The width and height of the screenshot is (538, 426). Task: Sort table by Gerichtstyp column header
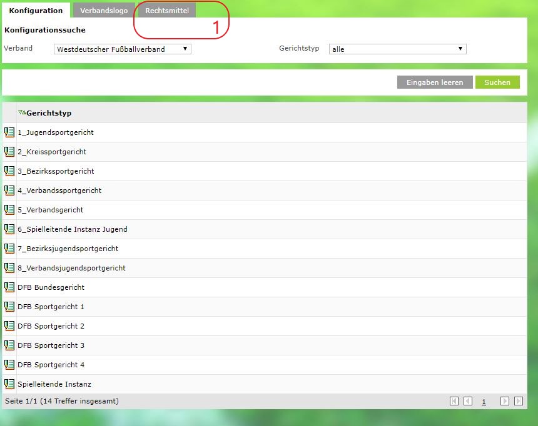[x=49, y=113]
